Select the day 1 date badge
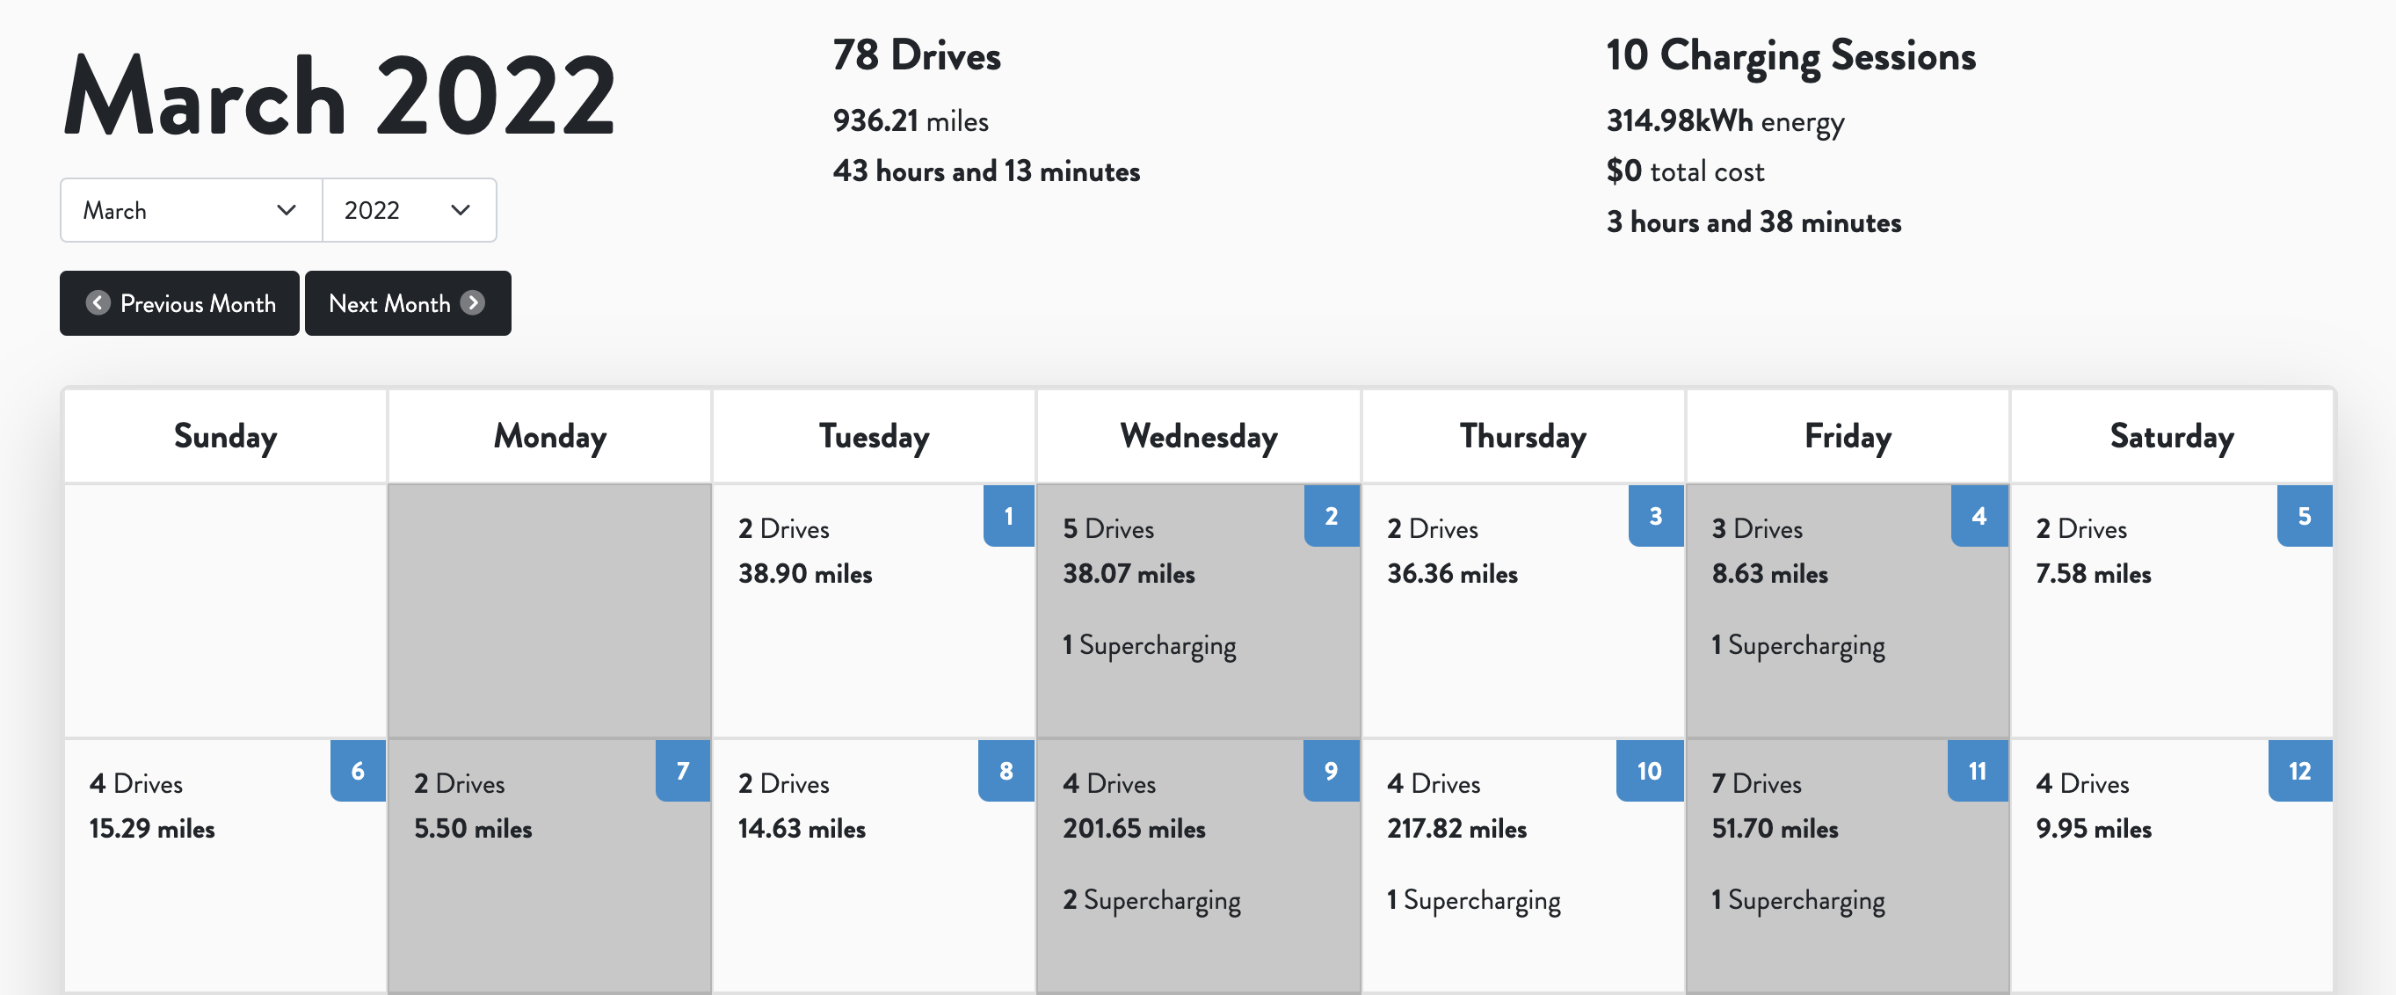The height and width of the screenshot is (995, 2396). tap(1009, 516)
